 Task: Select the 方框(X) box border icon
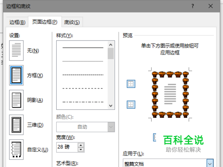(x=17, y=75)
